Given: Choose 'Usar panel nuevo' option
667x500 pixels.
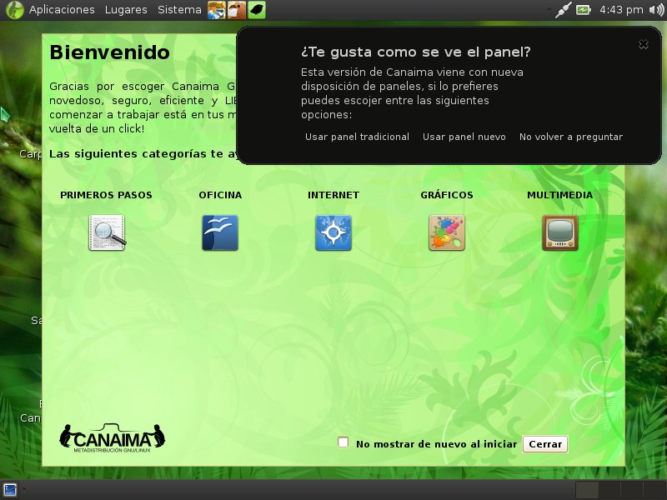Looking at the screenshot, I should pos(464,137).
